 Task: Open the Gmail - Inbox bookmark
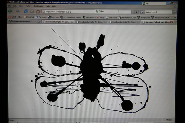(15, 17)
